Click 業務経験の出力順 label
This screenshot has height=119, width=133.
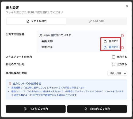pos(16,73)
